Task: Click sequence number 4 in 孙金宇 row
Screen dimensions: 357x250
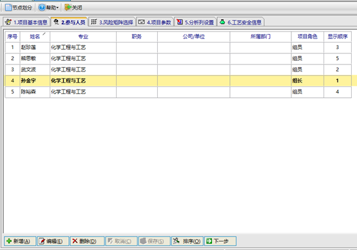Action: tap(12, 81)
